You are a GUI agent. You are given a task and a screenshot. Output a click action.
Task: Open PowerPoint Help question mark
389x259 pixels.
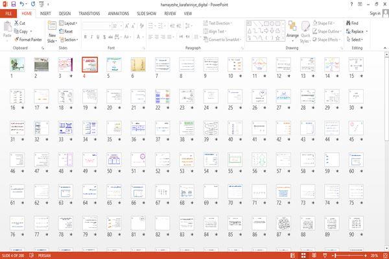pyautogui.click(x=351, y=5)
